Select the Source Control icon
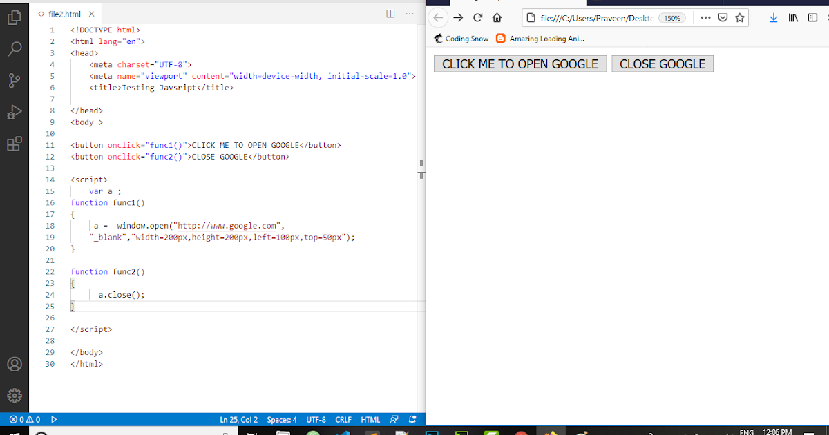 (x=14, y=79)
